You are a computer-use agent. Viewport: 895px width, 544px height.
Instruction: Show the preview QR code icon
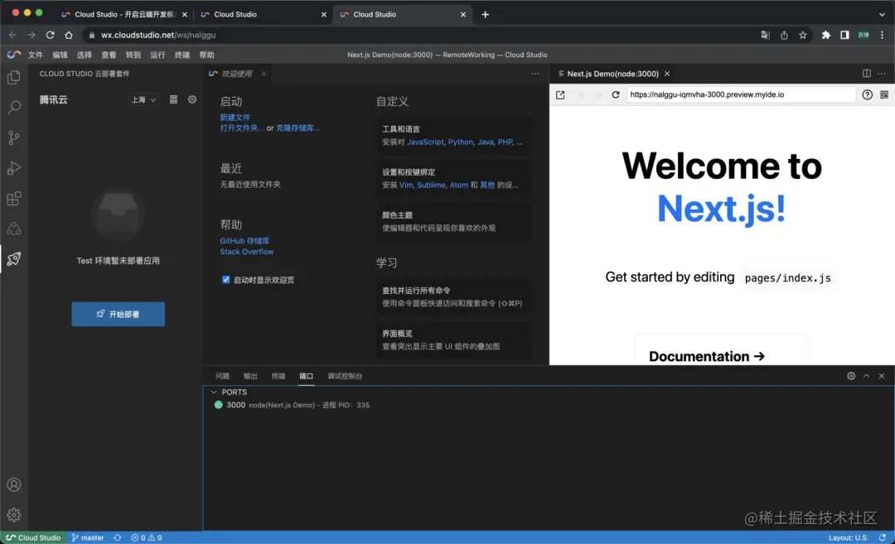[x=884, y=94]
